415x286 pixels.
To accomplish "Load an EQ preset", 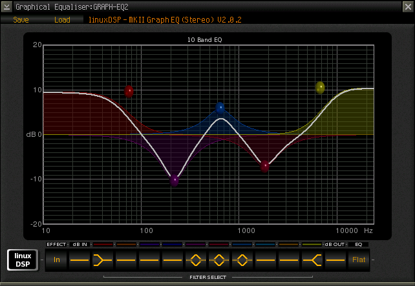I will (62, 20).
